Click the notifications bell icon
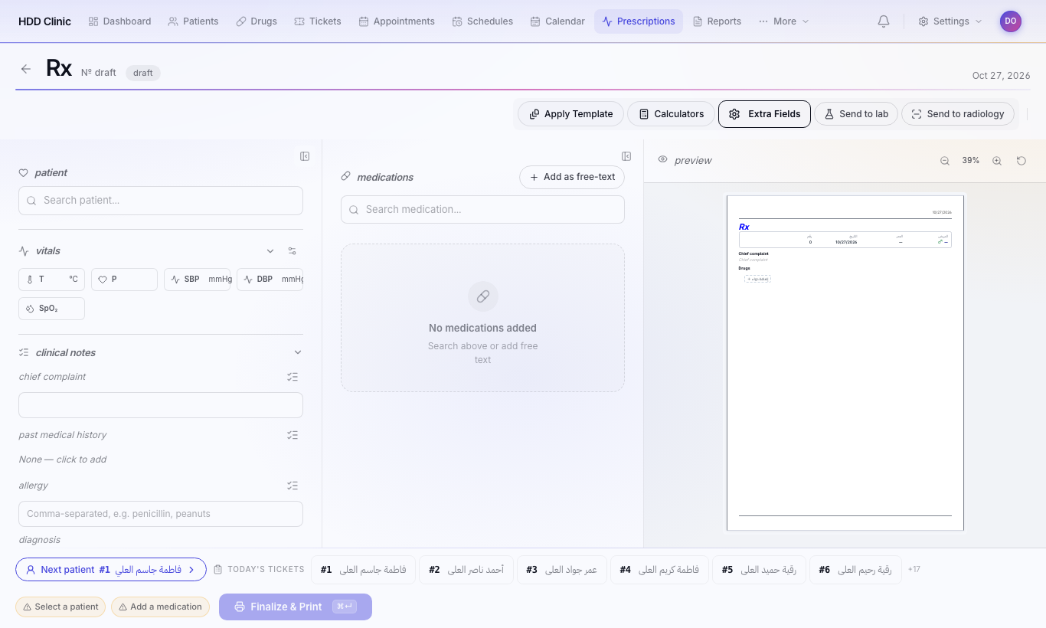 [884, 21]
